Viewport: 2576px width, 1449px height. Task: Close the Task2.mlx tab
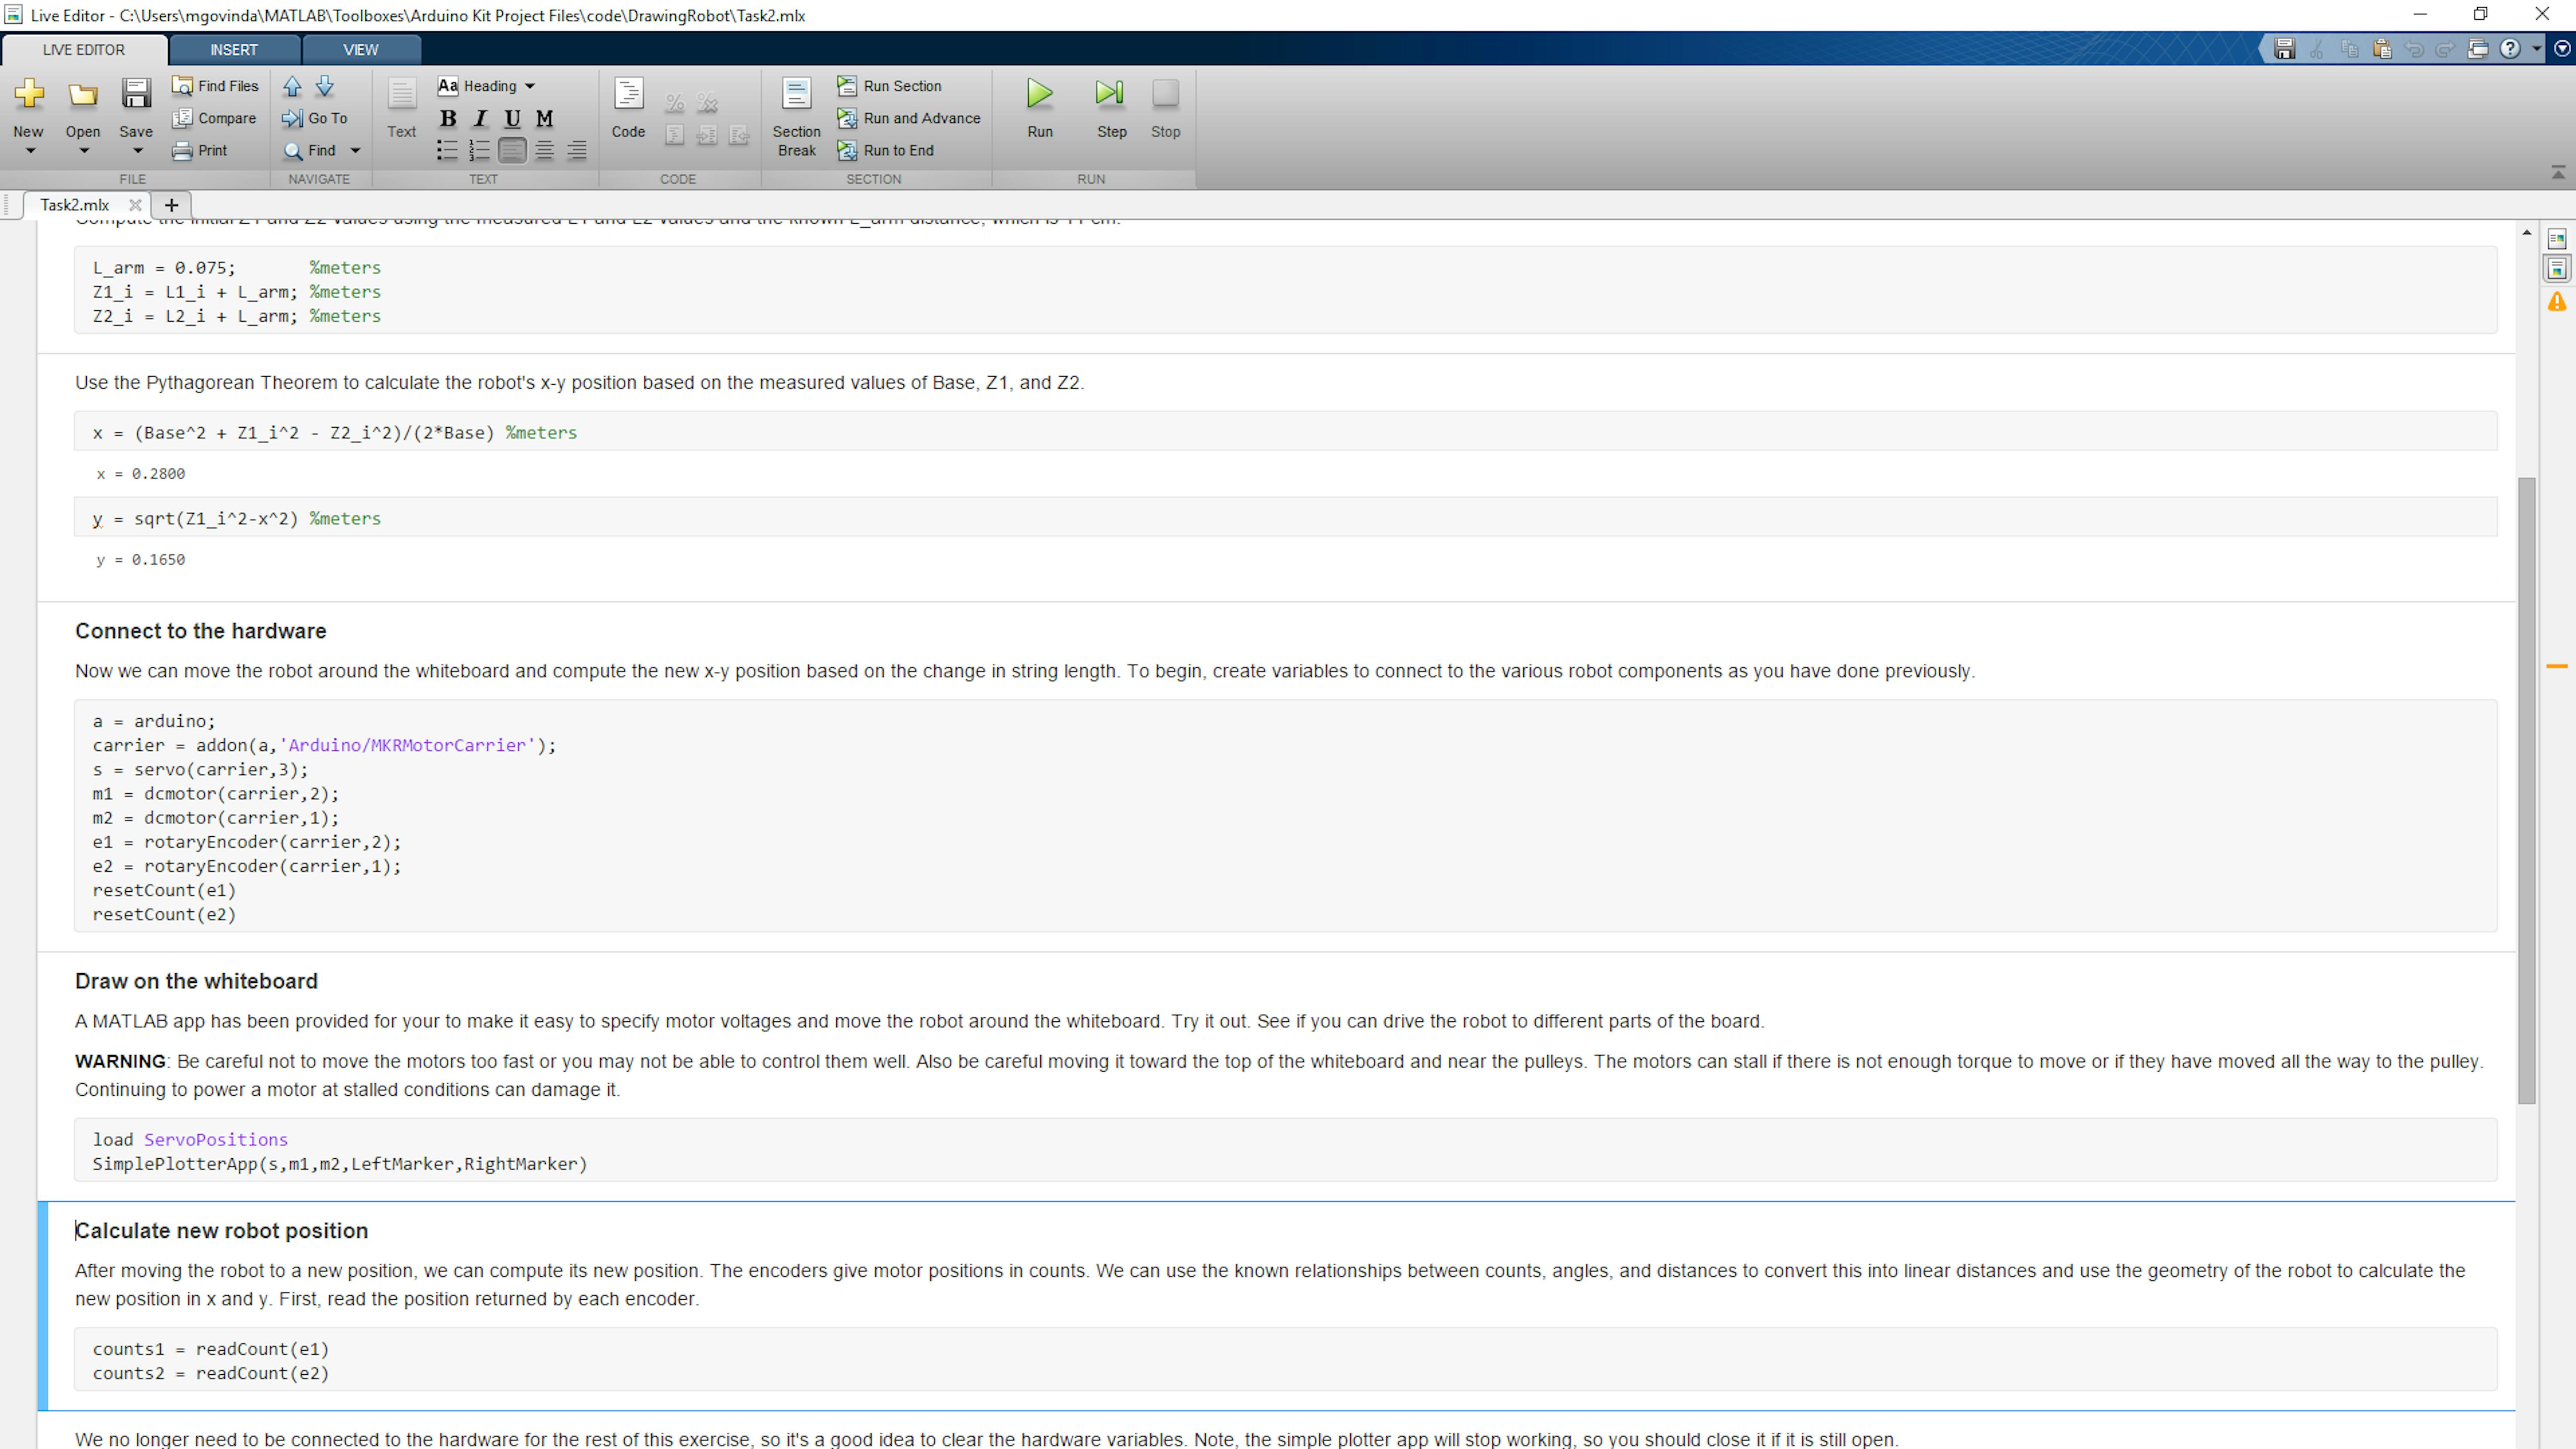click(135, 205)
